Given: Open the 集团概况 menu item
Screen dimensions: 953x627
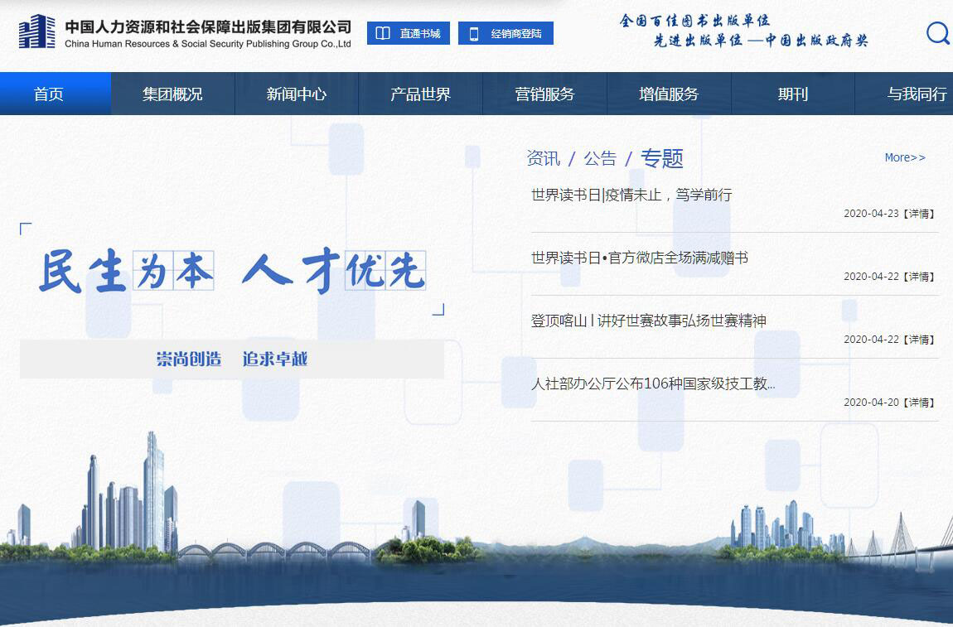Looking at the screenshot, I should [x=172, y=94].
